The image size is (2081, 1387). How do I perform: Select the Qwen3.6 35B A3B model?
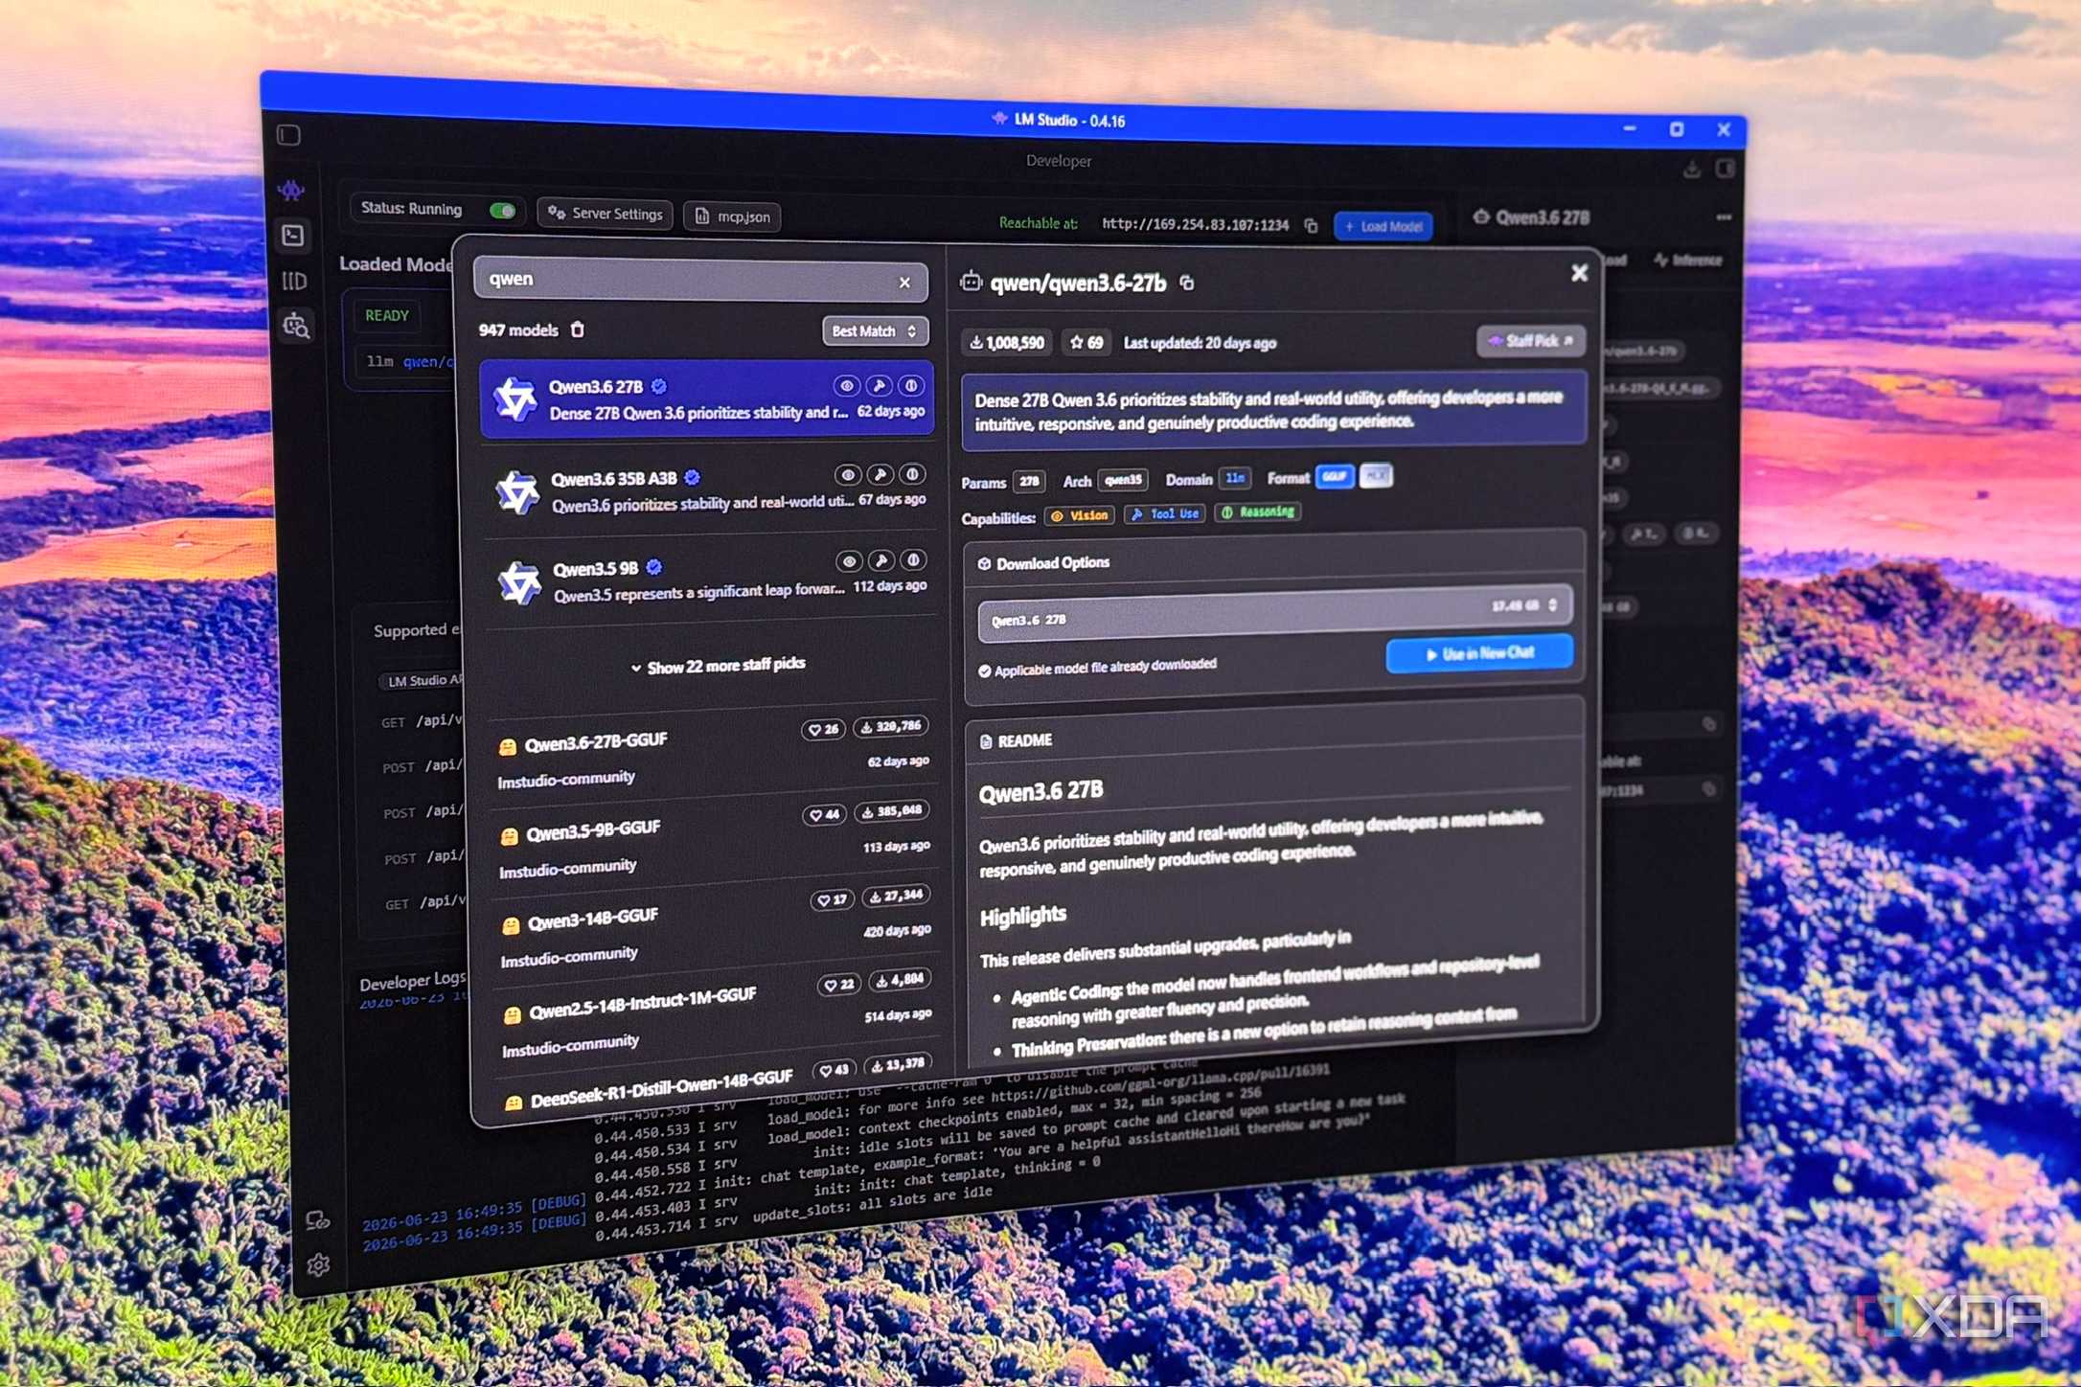point(709,490)
